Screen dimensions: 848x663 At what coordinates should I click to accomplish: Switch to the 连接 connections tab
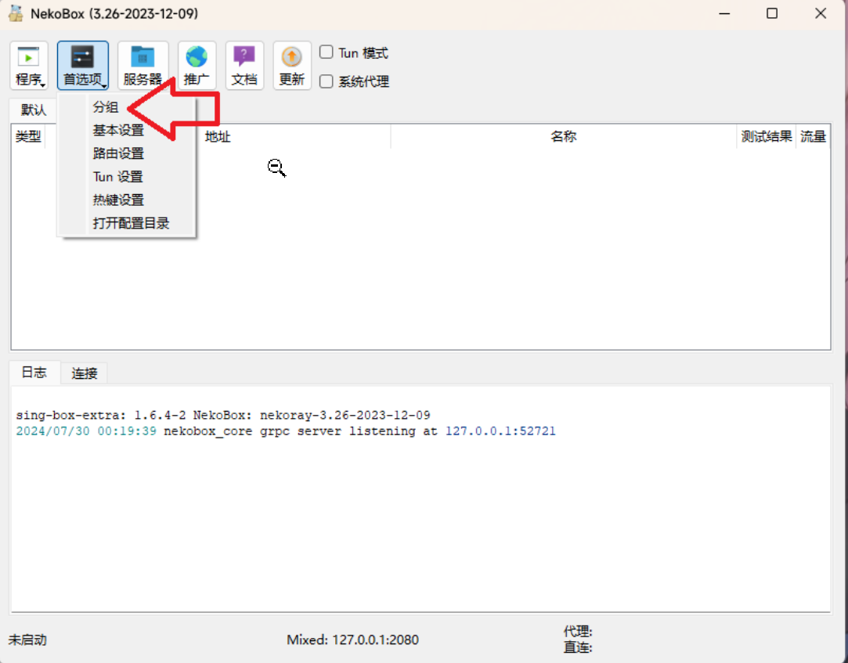(85, 373)
